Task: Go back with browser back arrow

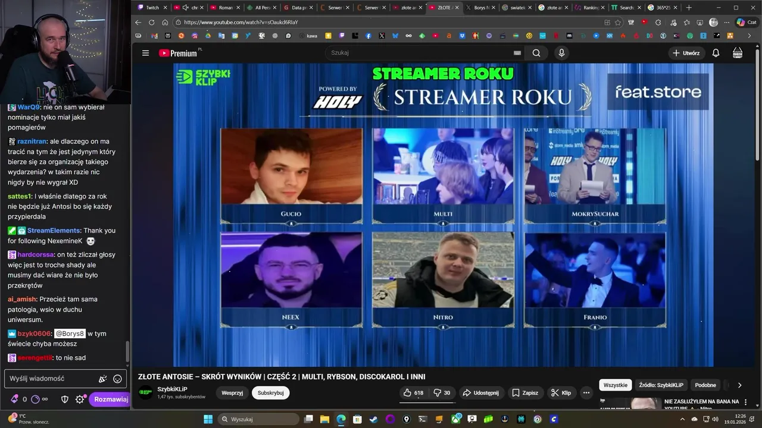Action: [138, 22]
